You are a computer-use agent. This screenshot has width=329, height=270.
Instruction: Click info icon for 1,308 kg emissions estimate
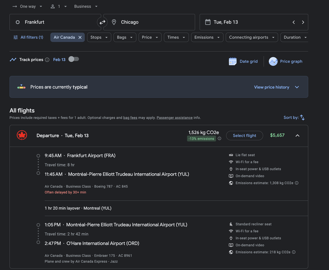(x=297, y=183)
